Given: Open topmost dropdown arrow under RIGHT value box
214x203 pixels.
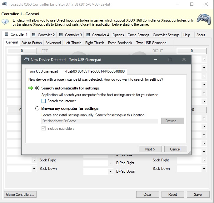Looking at the screenshot, I should pyautogui.click(x=204, y=59).
